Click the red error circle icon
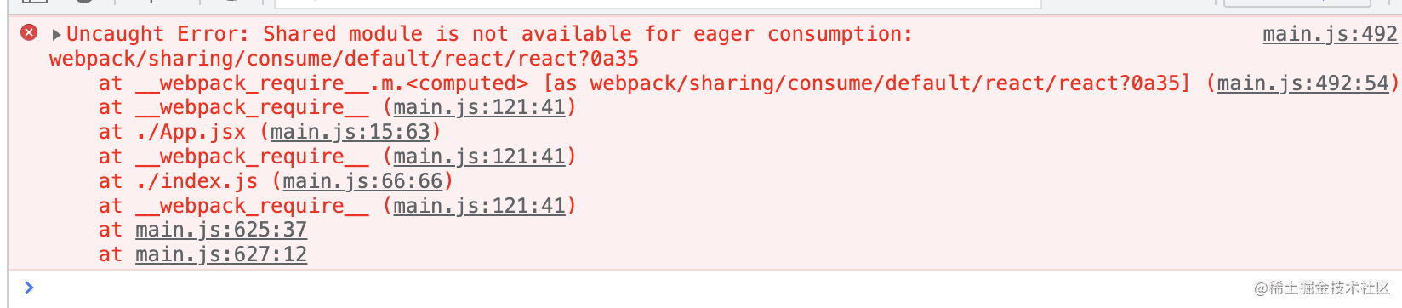 29,33
